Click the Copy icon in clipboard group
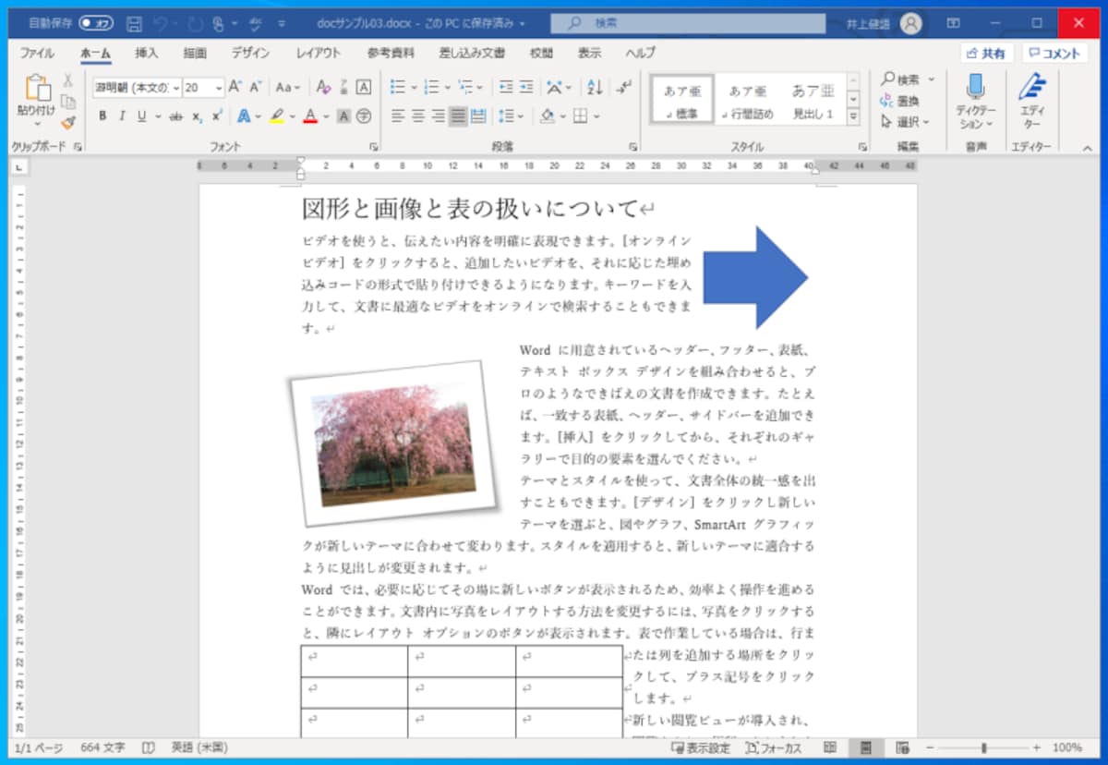 coord(67,102)
